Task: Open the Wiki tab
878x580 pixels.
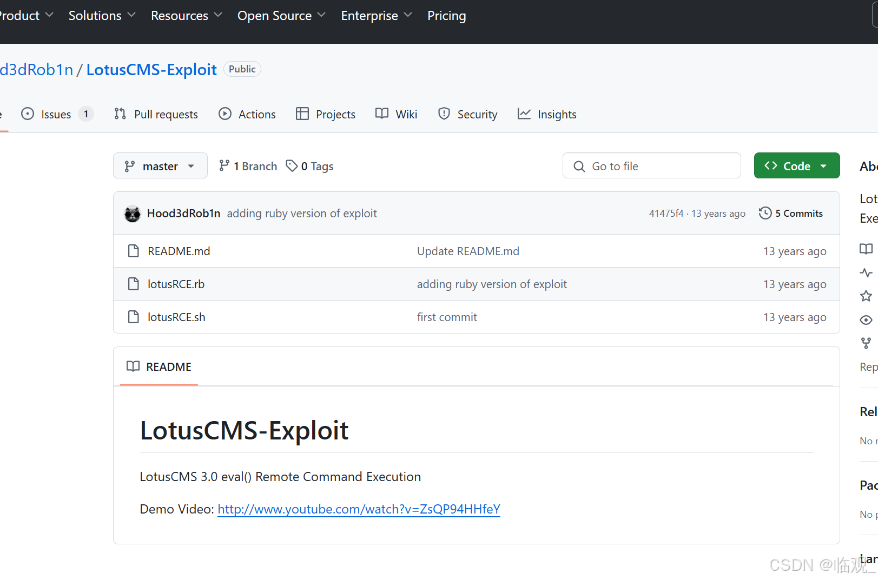Action: click(x=397, y=114)
